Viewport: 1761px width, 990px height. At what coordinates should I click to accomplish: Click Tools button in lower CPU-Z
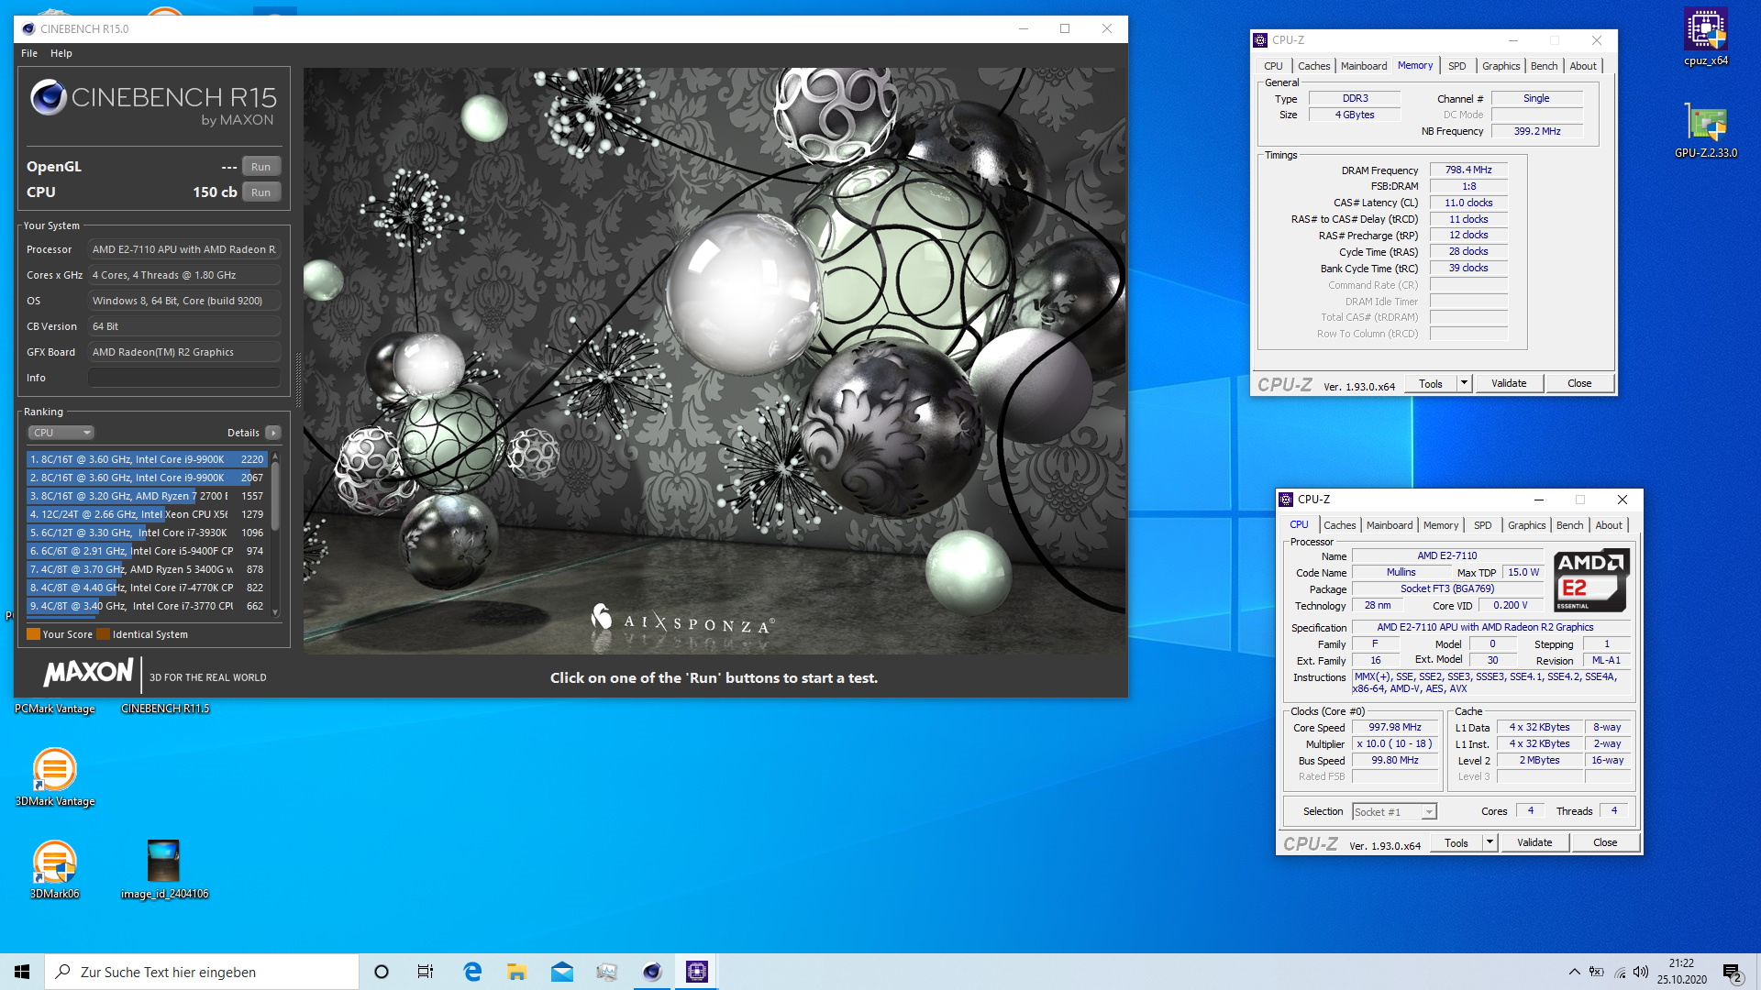pyautogui.click(x=1456, y=843)
